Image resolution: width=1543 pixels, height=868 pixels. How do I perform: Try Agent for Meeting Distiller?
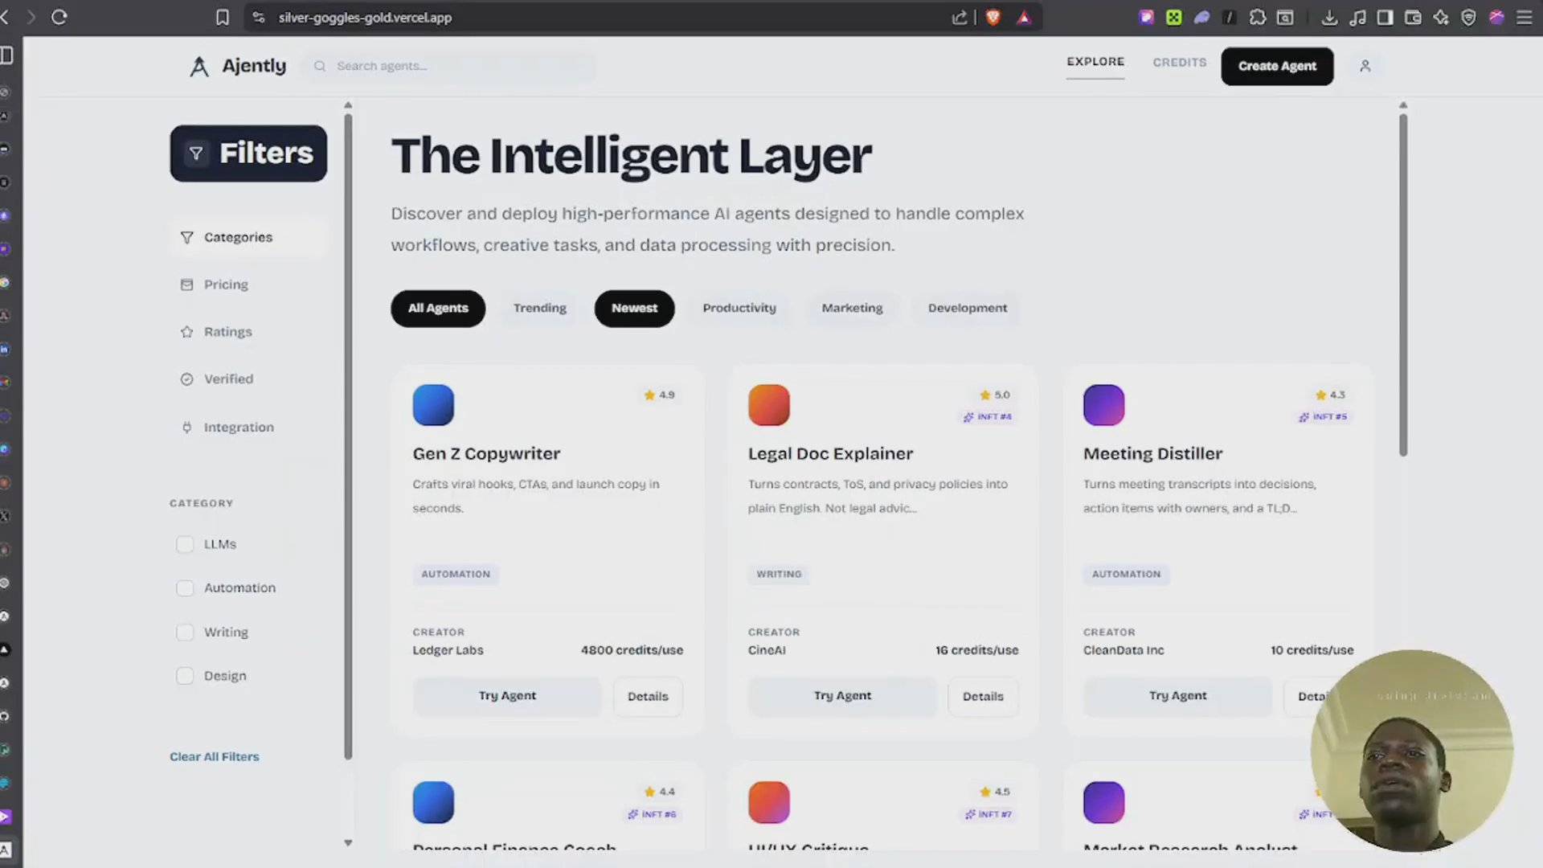pyautogui.click(x=1177, y=696)
